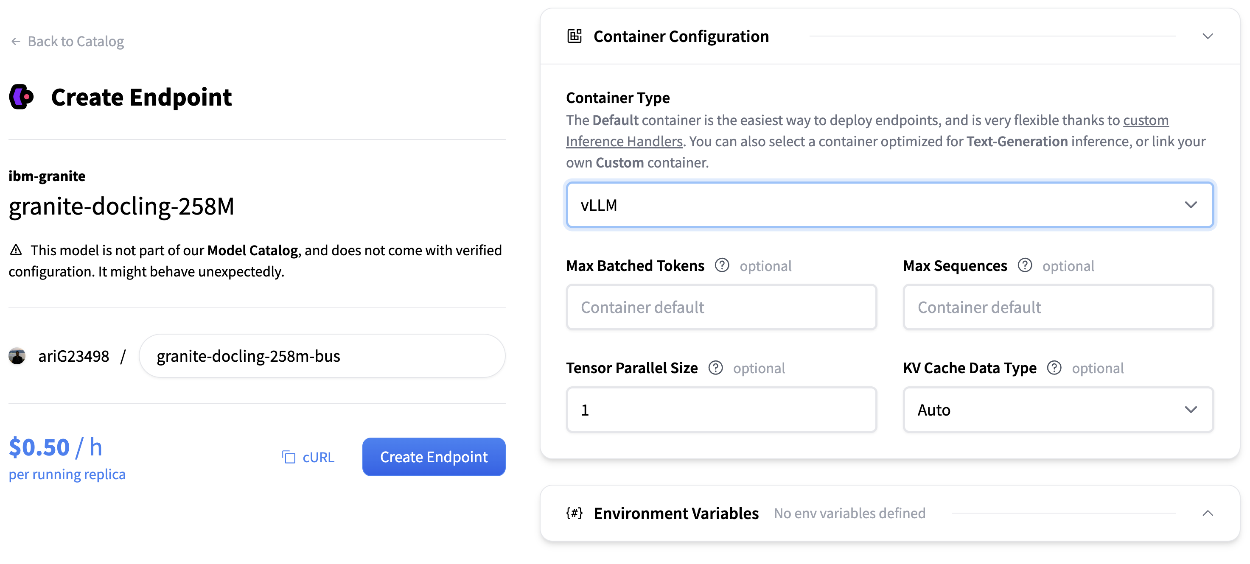
Task: Click the Environment Variables braces icon
Action: click(x=574, y=513)
